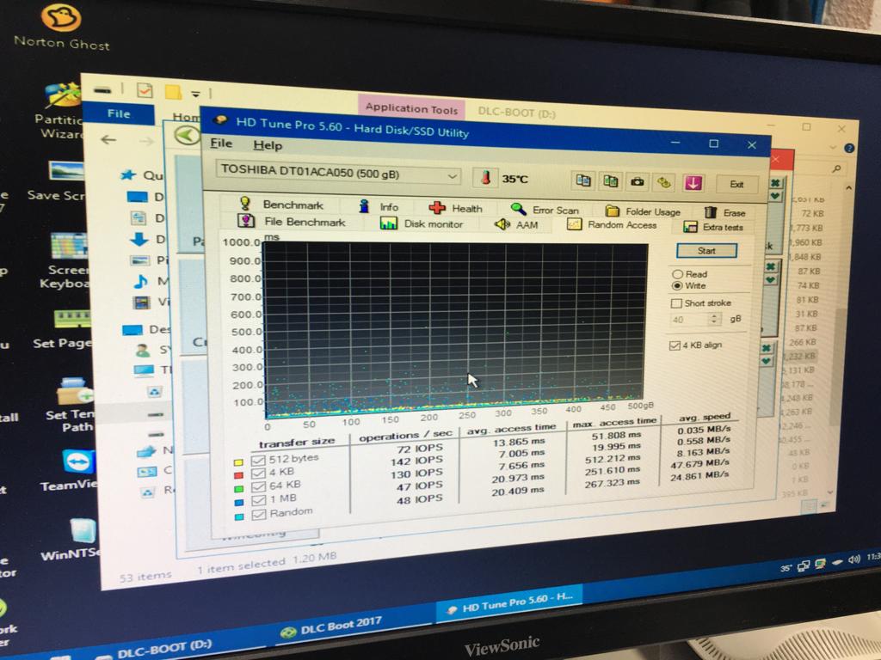Click the copy screenshot to clipboard icon
881x660 pixels.
(610, 181)
